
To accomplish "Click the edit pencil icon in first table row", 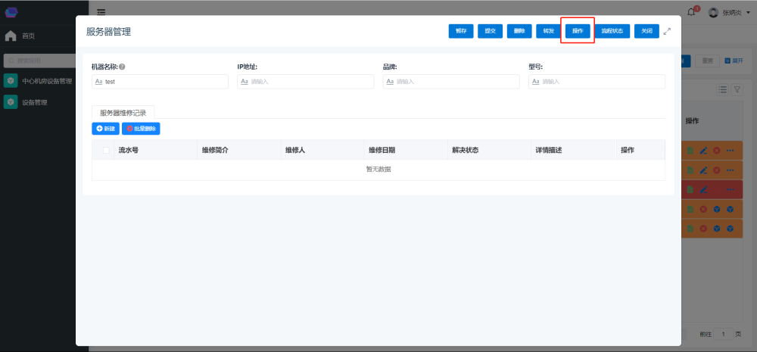I will click(x=703, y=151).
